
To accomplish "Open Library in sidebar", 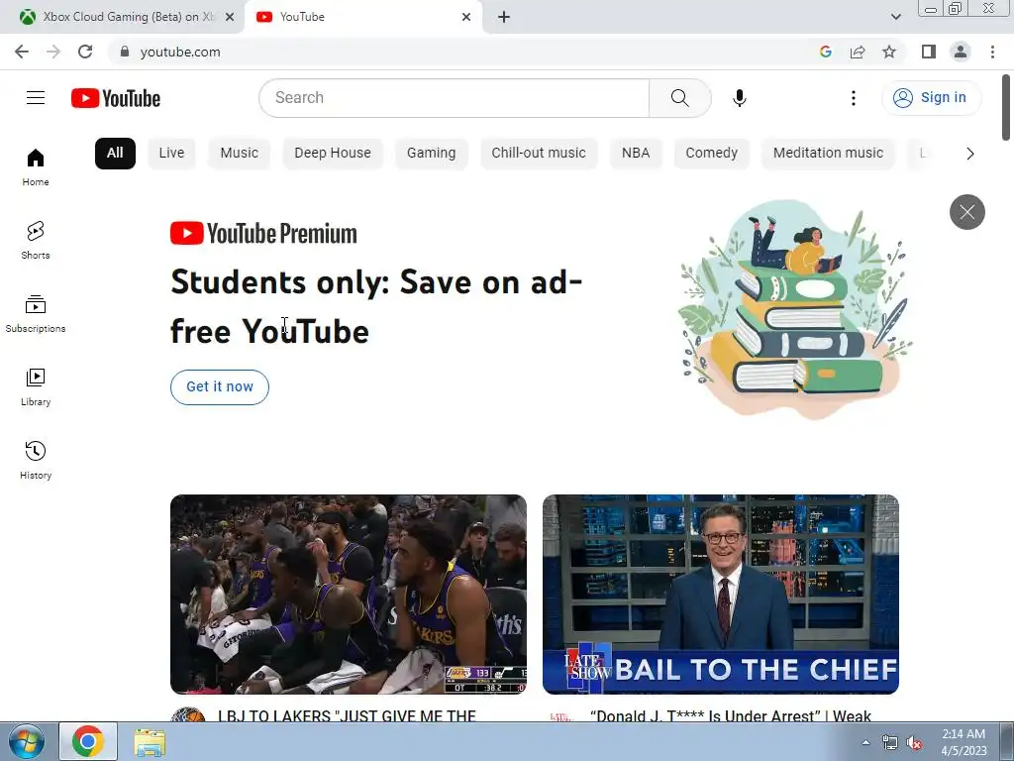I will pyautogui.click(x=36, y=387).
